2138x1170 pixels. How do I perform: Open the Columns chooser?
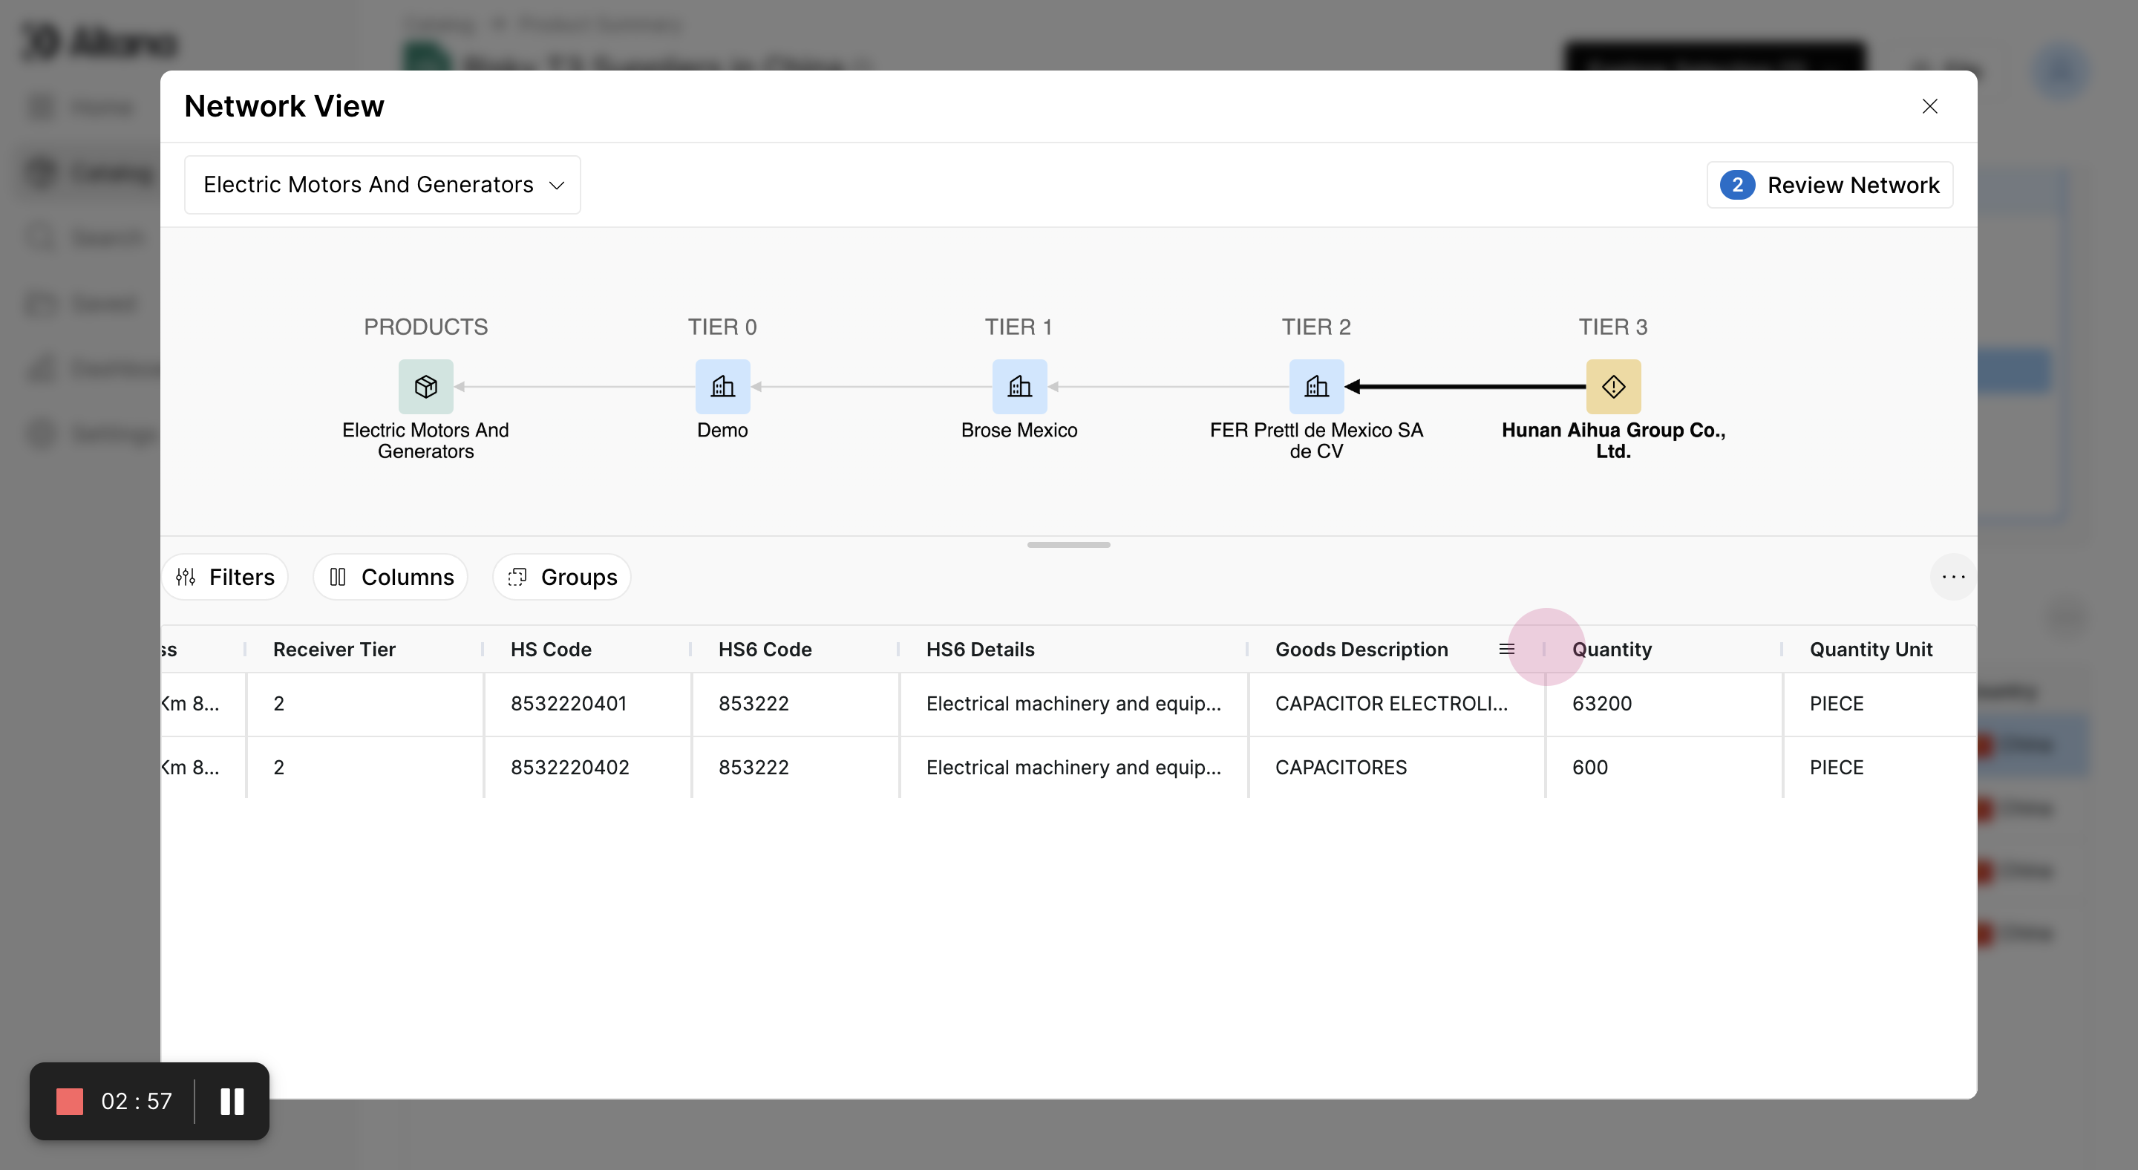click(391, 577)
